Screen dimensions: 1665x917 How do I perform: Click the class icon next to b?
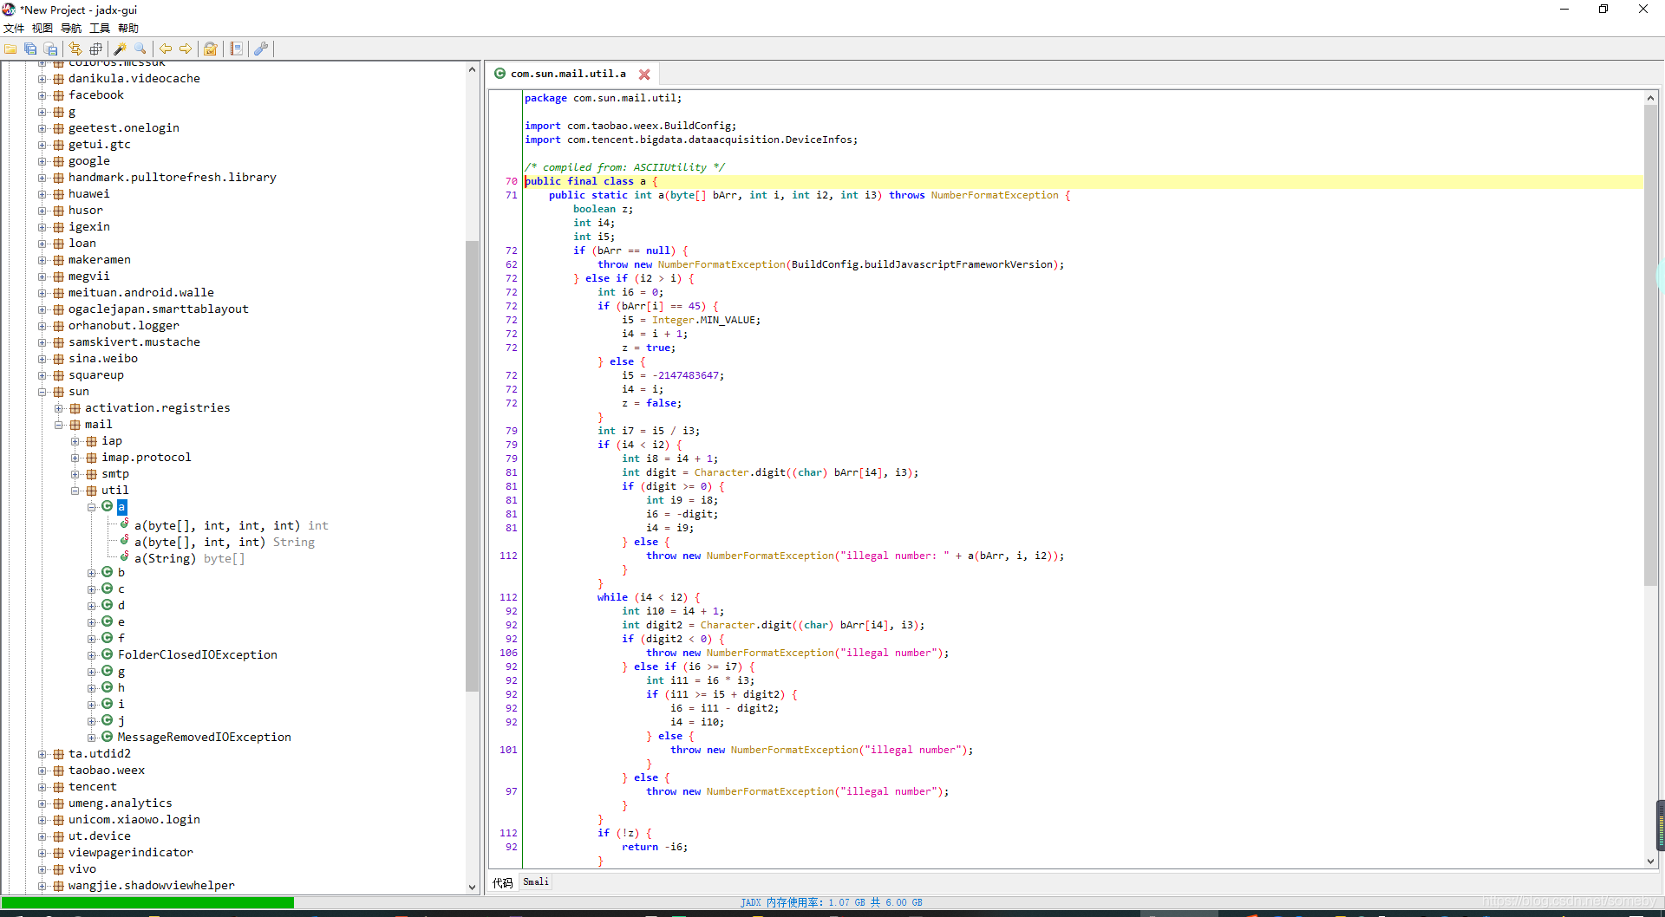pos(108,572)
